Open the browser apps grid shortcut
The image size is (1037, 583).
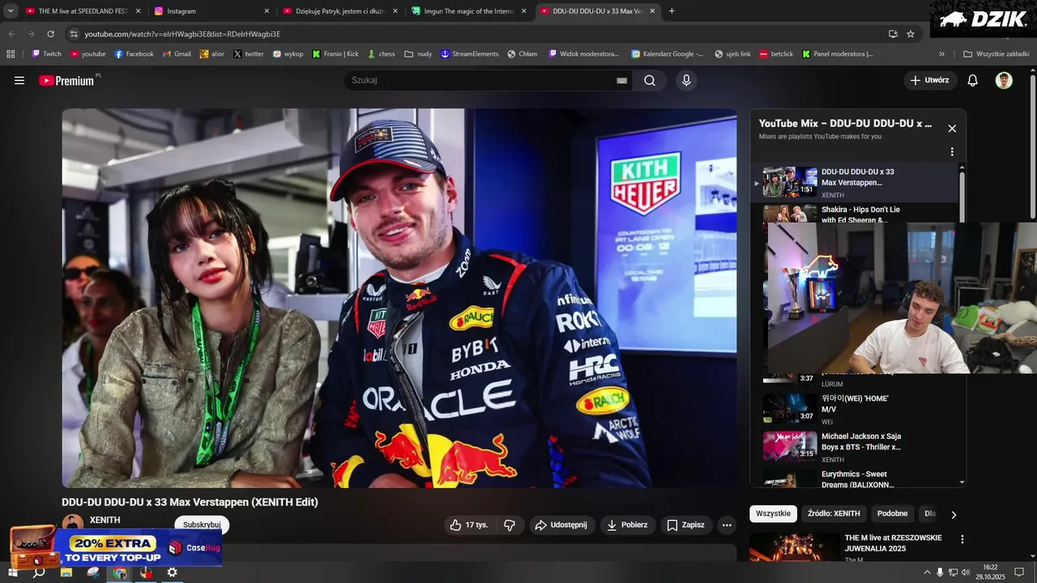tap(11, 54)
